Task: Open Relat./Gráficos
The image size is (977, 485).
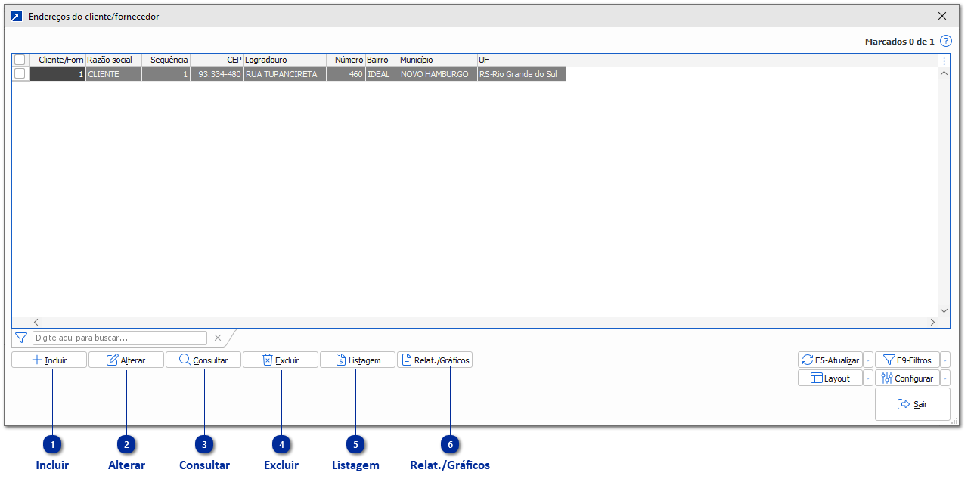Action: click(435, 360)
